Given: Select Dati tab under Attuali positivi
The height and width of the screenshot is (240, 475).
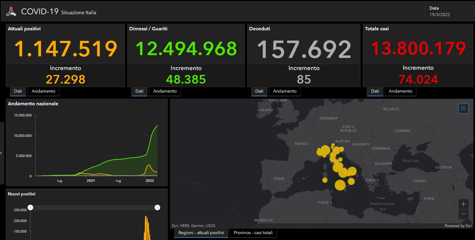Looking at the screenshot, I should (18, 91).
